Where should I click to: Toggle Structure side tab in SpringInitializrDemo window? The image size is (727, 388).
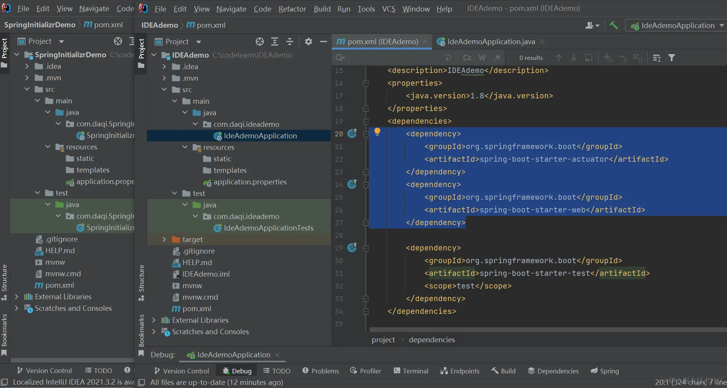[x=4, y=282]
